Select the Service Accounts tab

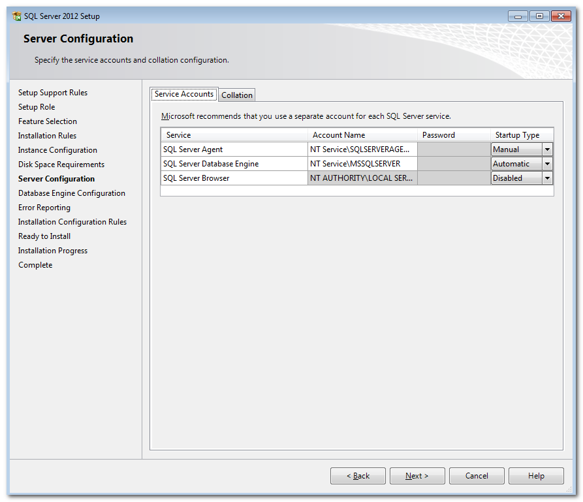pos(184,94)
